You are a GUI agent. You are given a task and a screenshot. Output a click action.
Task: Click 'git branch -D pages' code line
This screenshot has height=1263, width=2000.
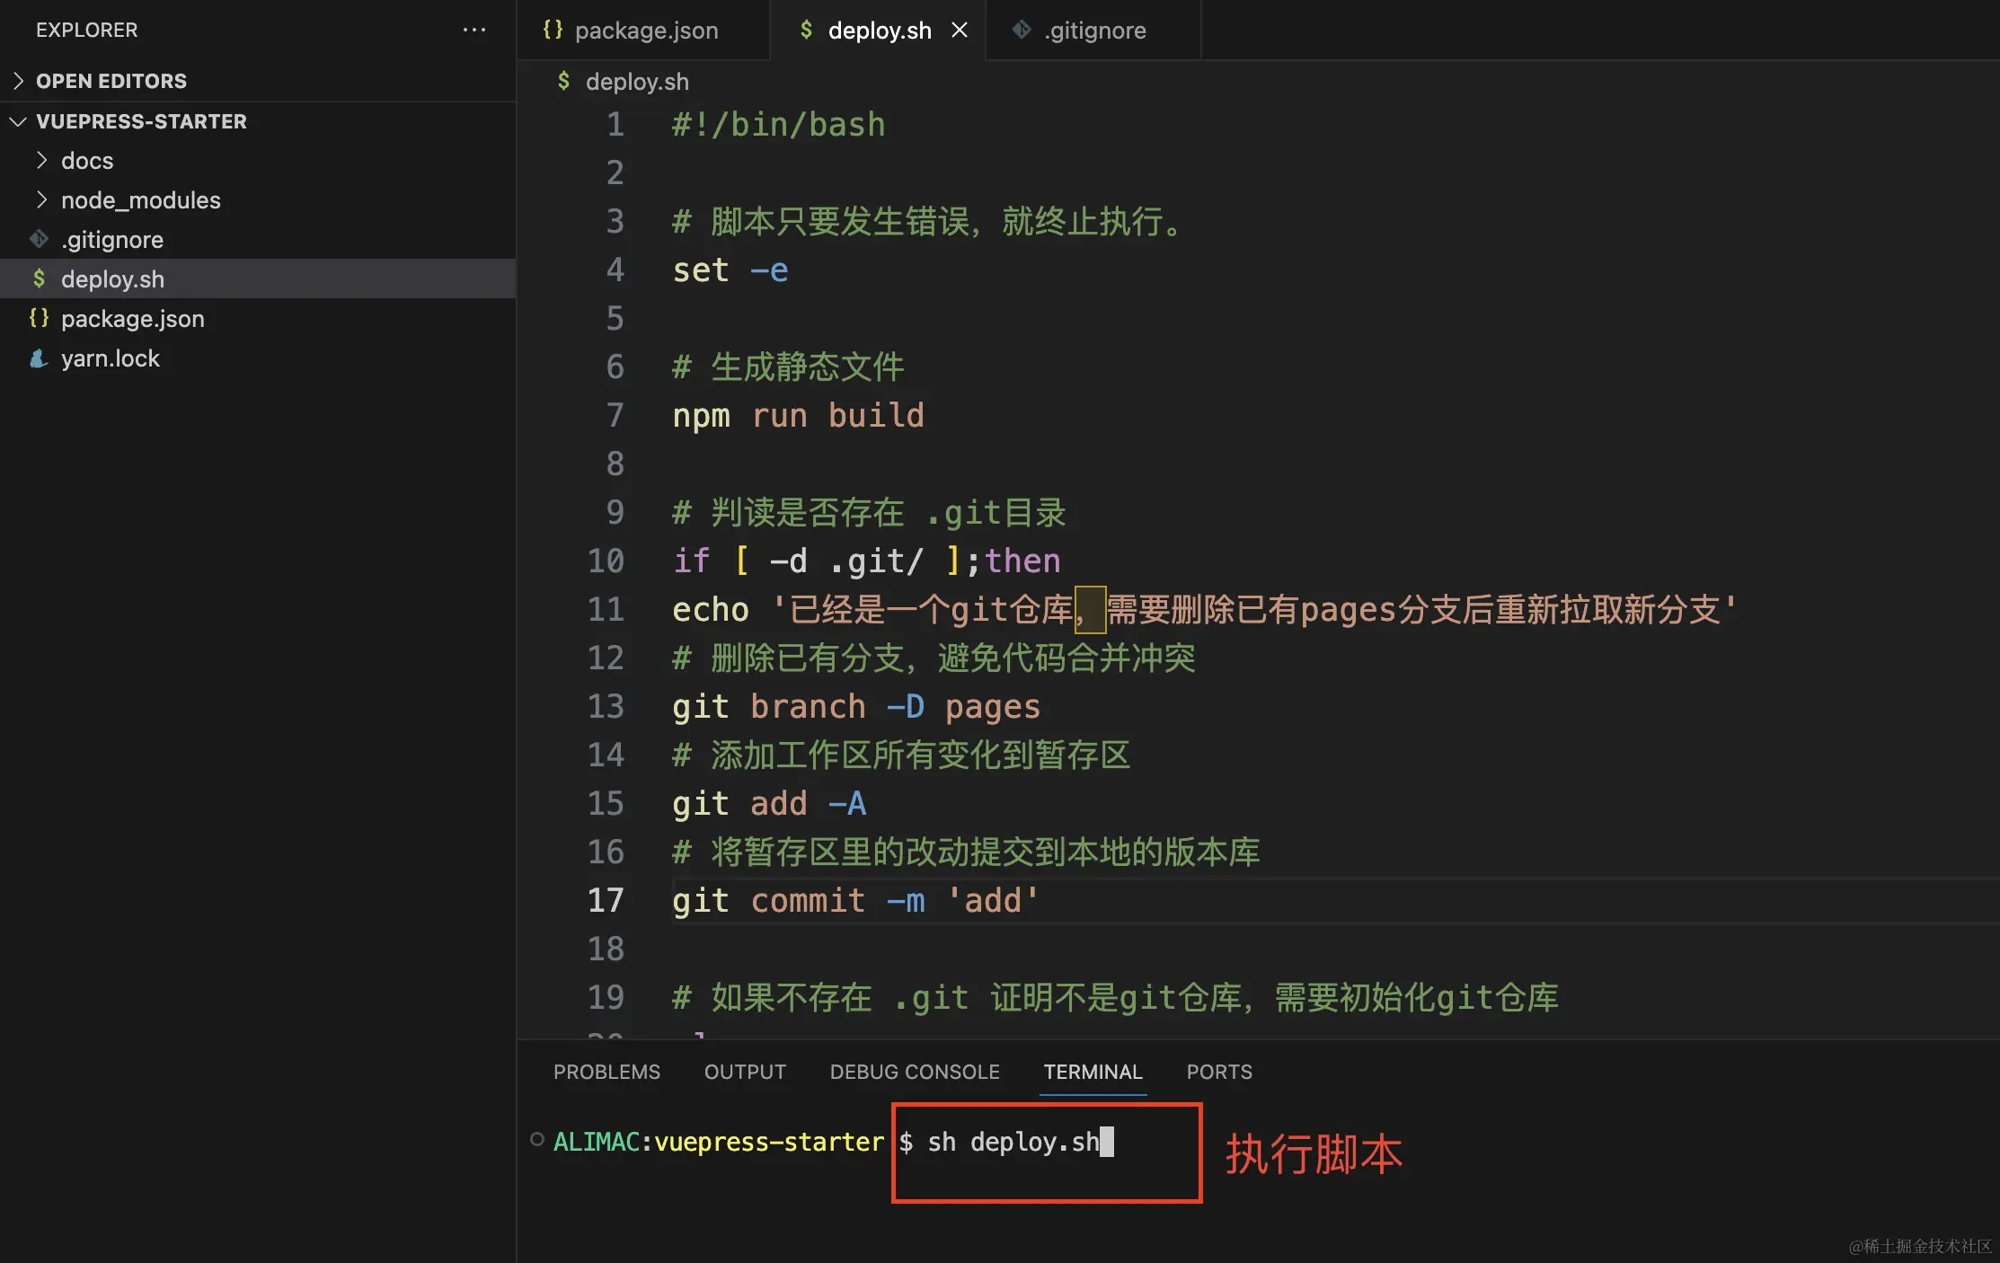(856, 706)
